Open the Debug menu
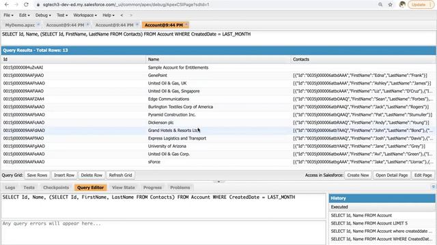 pyautogui.click(x=43, y=15)
